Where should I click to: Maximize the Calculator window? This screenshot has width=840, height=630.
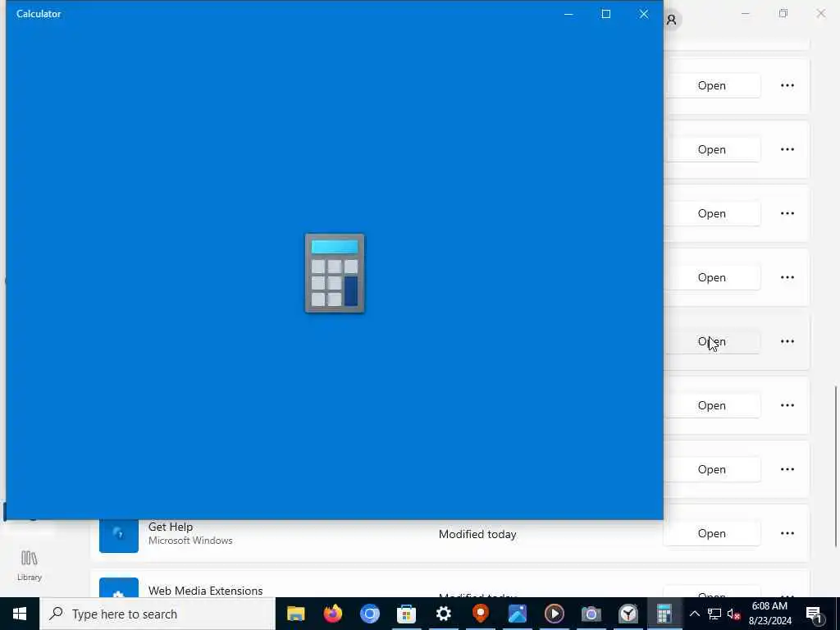[606, 14]
